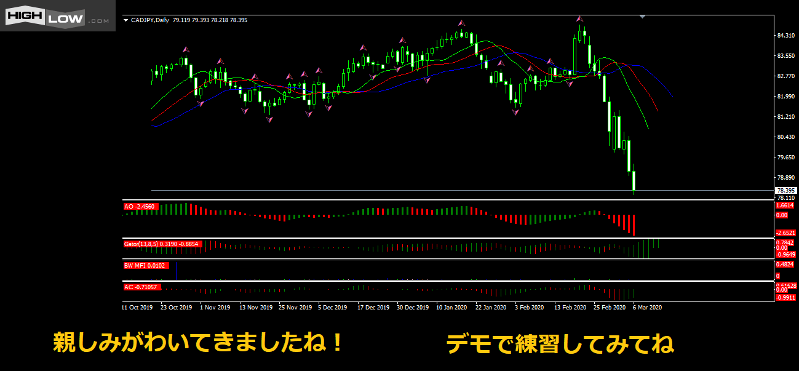Click the current price tag 78.395
Screen dimensions: 799x371
tap(785, 191)
